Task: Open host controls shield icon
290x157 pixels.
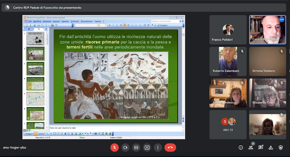Action: point(281,148)
